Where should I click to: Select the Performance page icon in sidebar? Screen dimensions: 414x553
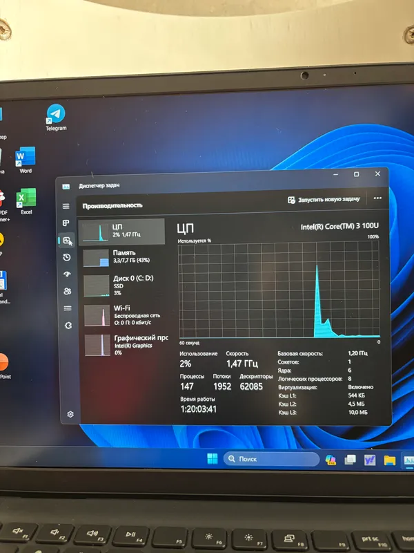click(x=67, y=241)
